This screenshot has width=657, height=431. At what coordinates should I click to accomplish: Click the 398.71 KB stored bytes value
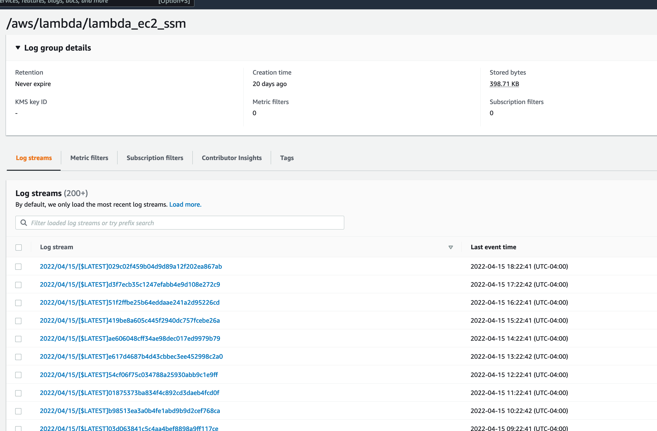coord(504,84)
